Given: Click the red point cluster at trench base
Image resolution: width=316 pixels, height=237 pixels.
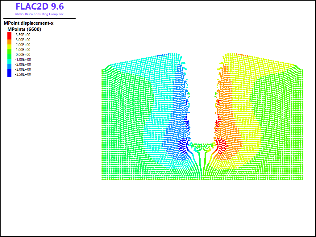Looking at the screenshot, I should click(221, 144).
